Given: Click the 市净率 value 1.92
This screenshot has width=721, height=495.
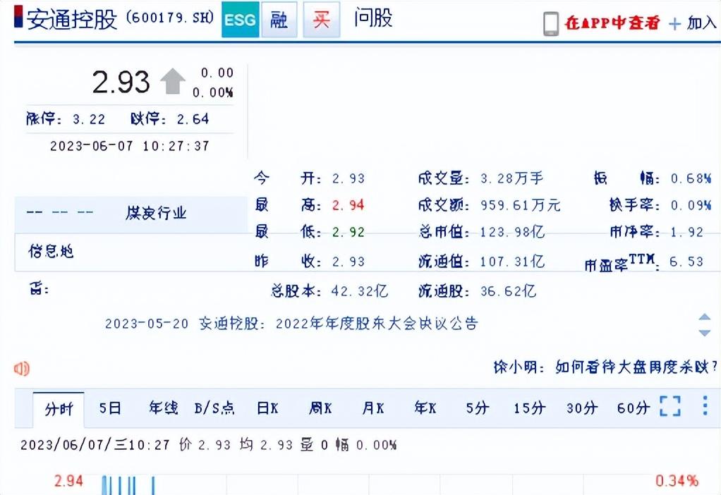Looking at the screenshot, I should click(687, 232).
